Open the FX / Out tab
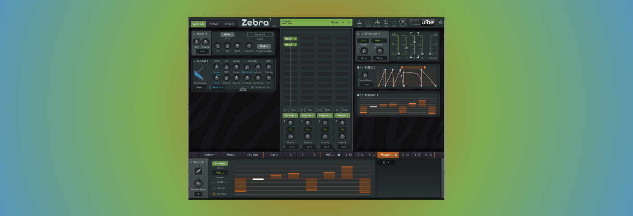Image resolution: width=633 pixels, height=216 pixels. click(x=253, y=155)
